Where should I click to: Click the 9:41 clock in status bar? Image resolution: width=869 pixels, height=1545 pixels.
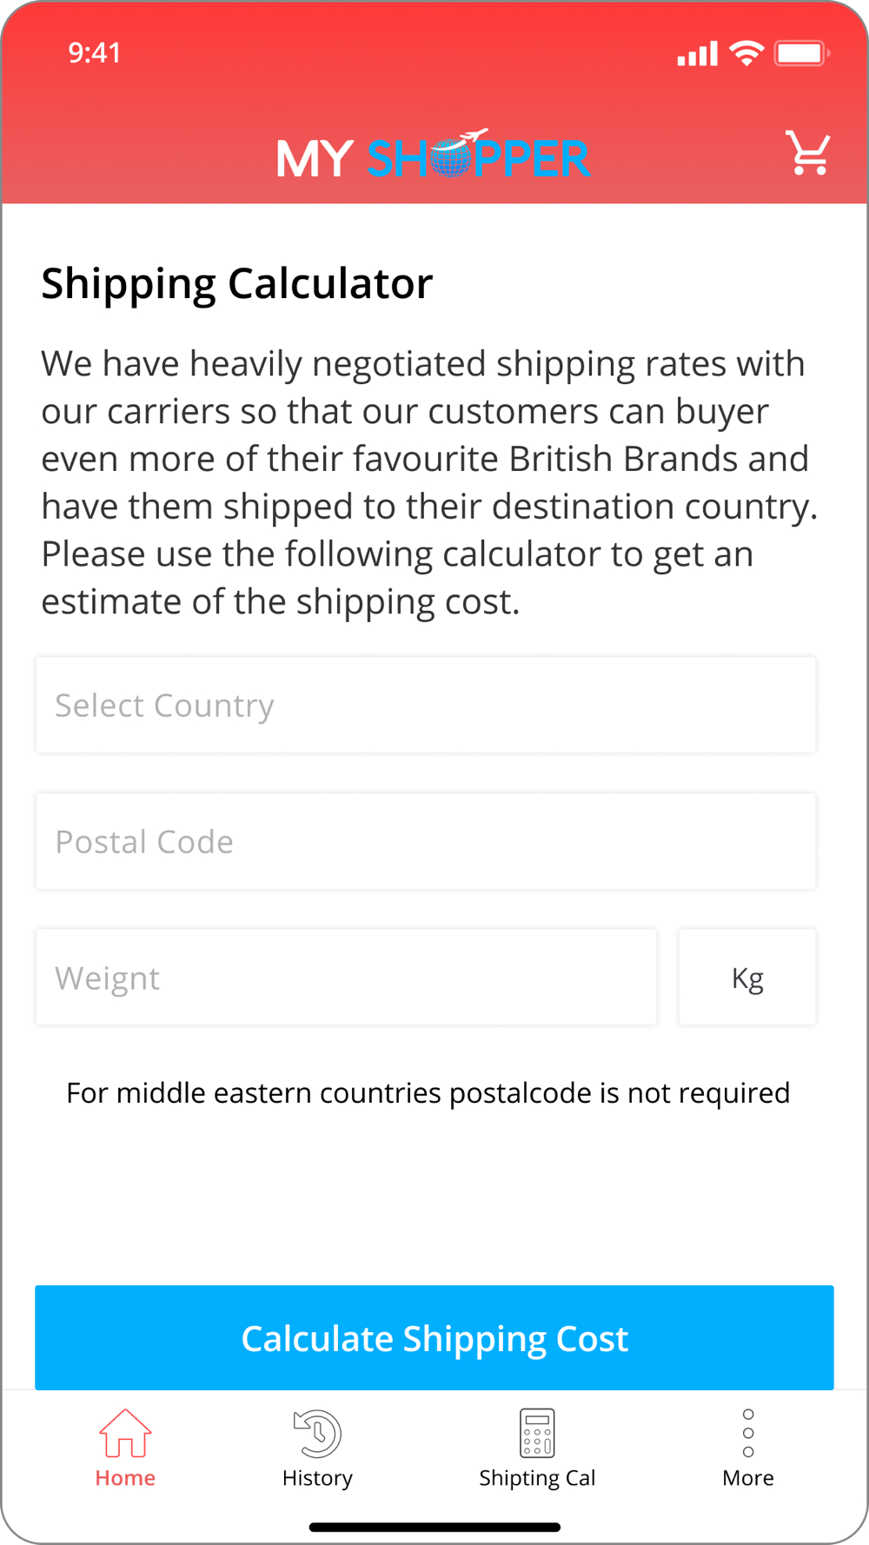95,53
